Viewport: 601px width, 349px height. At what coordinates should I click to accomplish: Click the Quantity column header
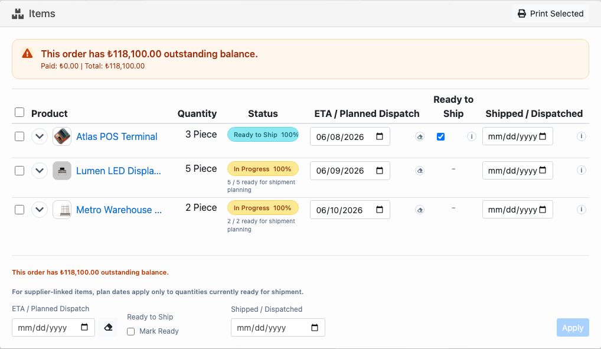tap(197, 113)
